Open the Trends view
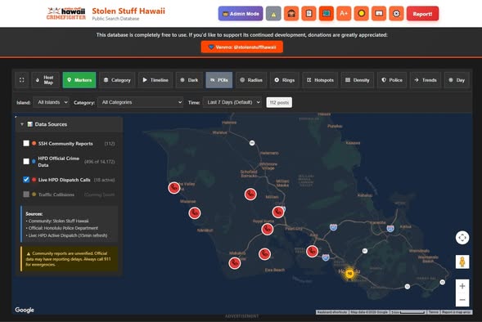The image size is (482, 322). 426,80
